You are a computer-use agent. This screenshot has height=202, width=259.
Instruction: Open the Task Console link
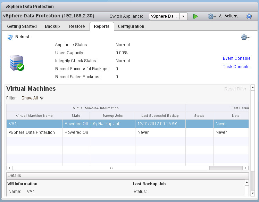[x=236, y=66]
